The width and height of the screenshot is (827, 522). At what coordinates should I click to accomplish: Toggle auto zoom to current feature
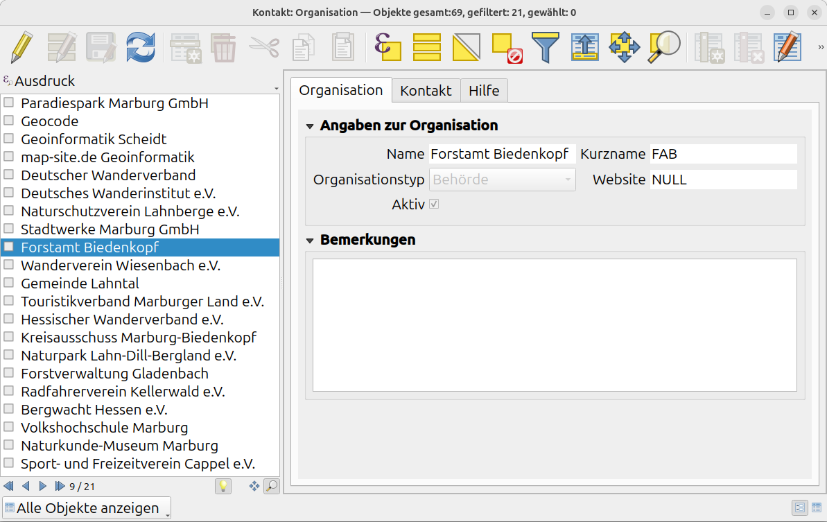click(272, 486)
